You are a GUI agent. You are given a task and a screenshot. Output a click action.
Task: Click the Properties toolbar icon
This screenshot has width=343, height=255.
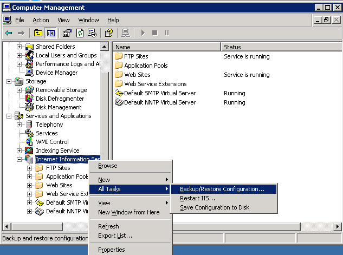67,33
